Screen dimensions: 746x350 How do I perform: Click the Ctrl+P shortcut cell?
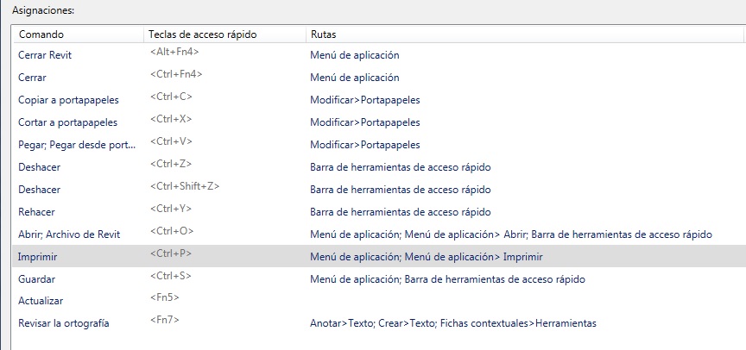coord(170,253)
